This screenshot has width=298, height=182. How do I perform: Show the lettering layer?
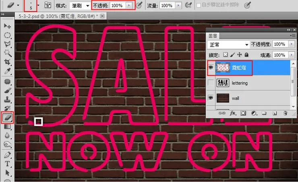click(211, 83)
